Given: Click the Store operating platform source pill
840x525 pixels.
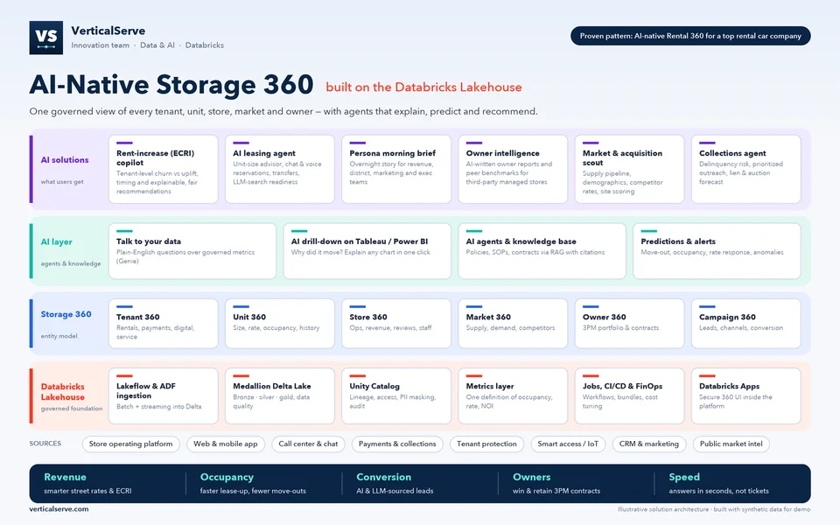Looking at the screenshot, I should pos(130,444).
